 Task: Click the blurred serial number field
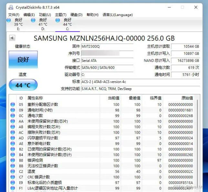click(x=107, y=53)
